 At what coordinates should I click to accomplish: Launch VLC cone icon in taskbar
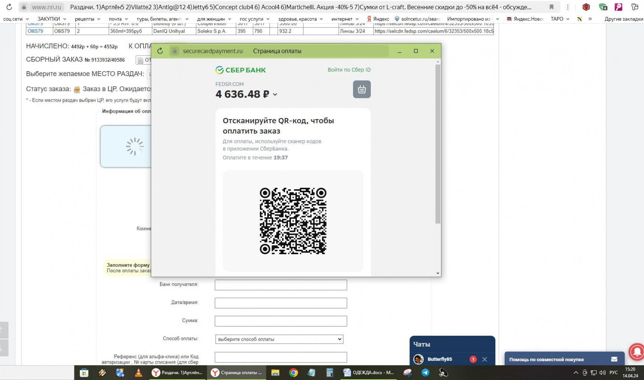138,373
